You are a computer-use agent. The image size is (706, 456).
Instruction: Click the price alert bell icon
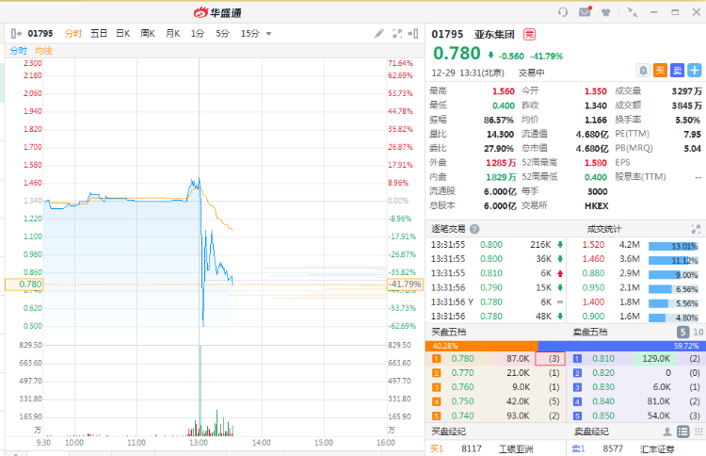pyautogui.click(x=644, y=71)
